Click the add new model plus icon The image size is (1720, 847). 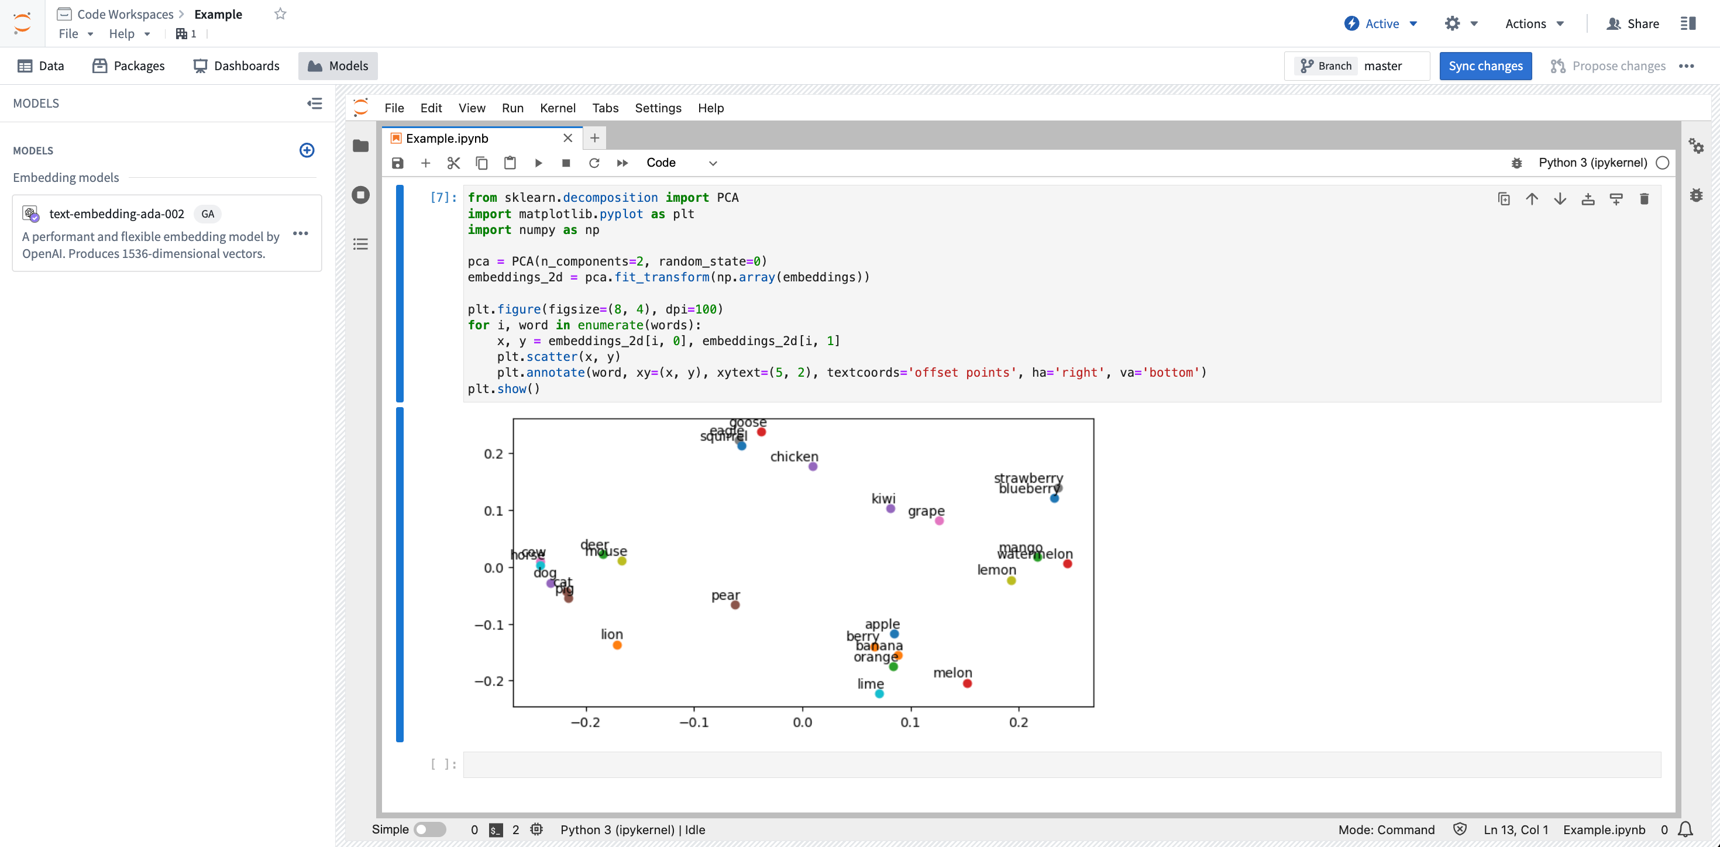pyautogui.click(x=308, y=149)
